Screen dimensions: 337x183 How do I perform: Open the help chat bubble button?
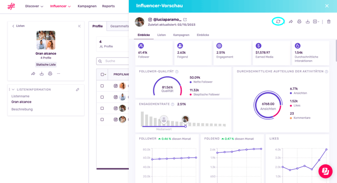click(325, 171)
